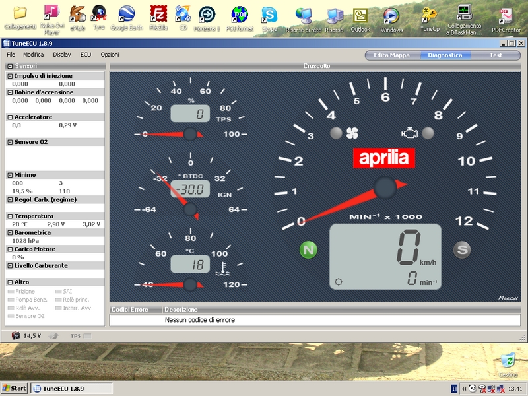This screenshot has height=396, width=528.
Task: Switch to the Test tab
Action: [496, 55]
